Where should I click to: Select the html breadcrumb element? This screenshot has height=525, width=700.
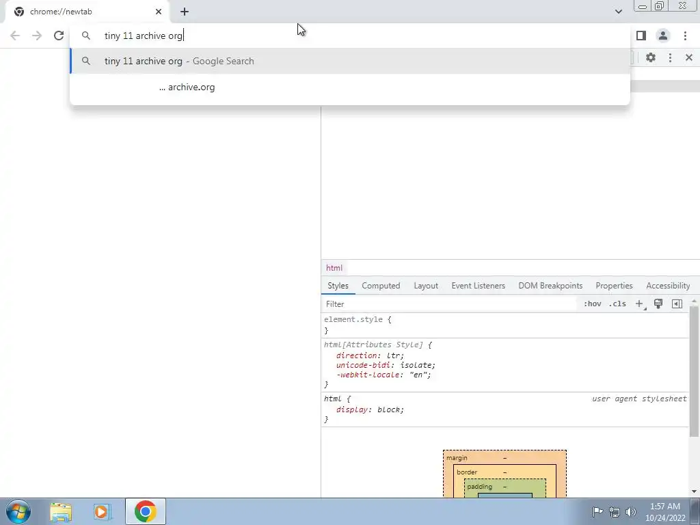pyautogui.click(x=334, y=268)
